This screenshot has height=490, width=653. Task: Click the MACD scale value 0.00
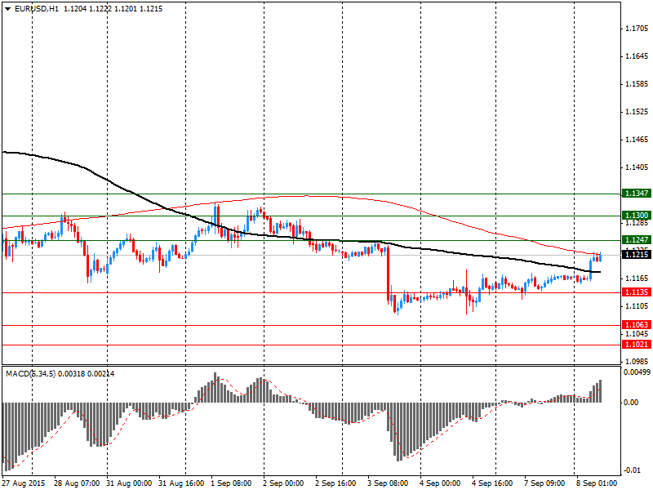631,403
